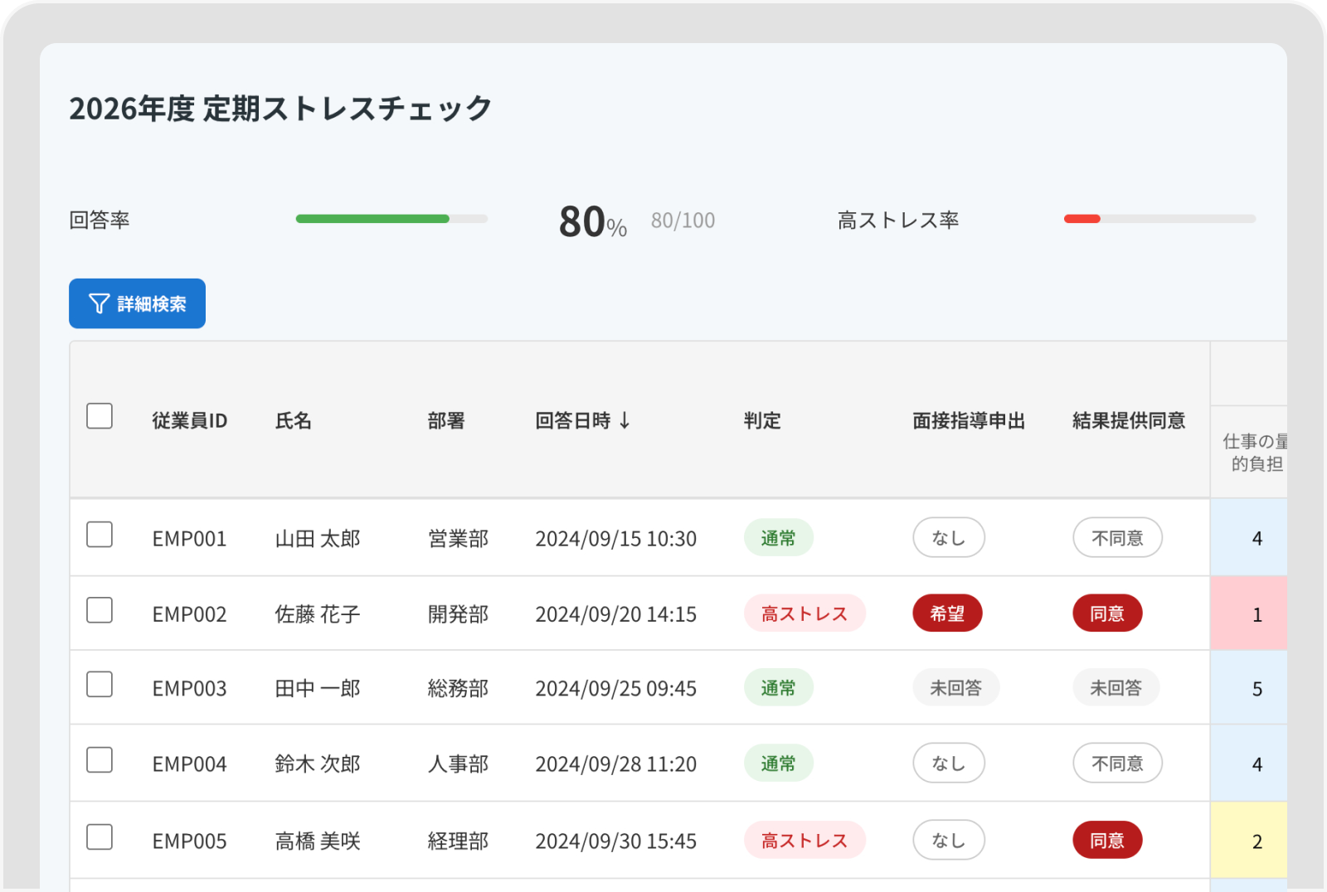
Task: Click the name 高橋 美咲
Action: [x=318, y=841]
